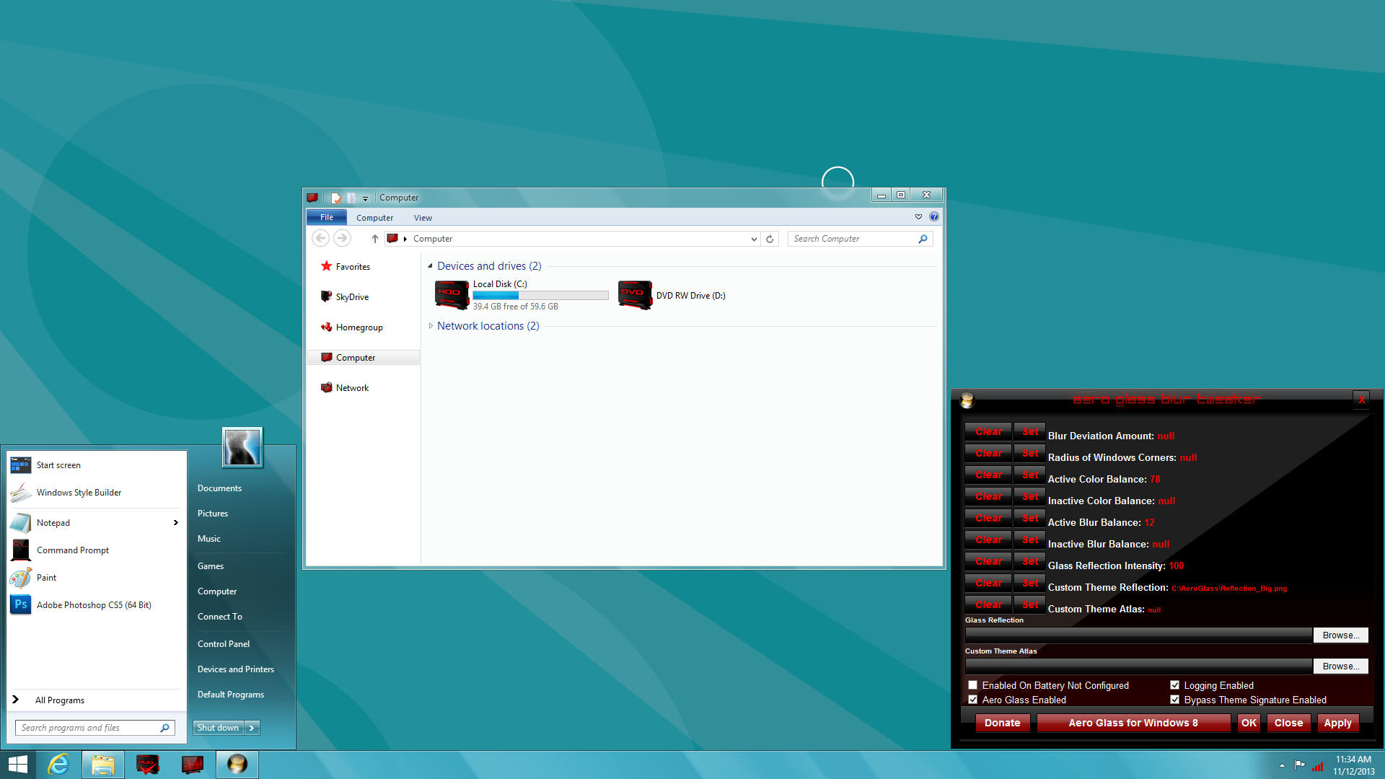Click the refresh icon beside address bar
1385x779 pixels.
tap(770, 239)
